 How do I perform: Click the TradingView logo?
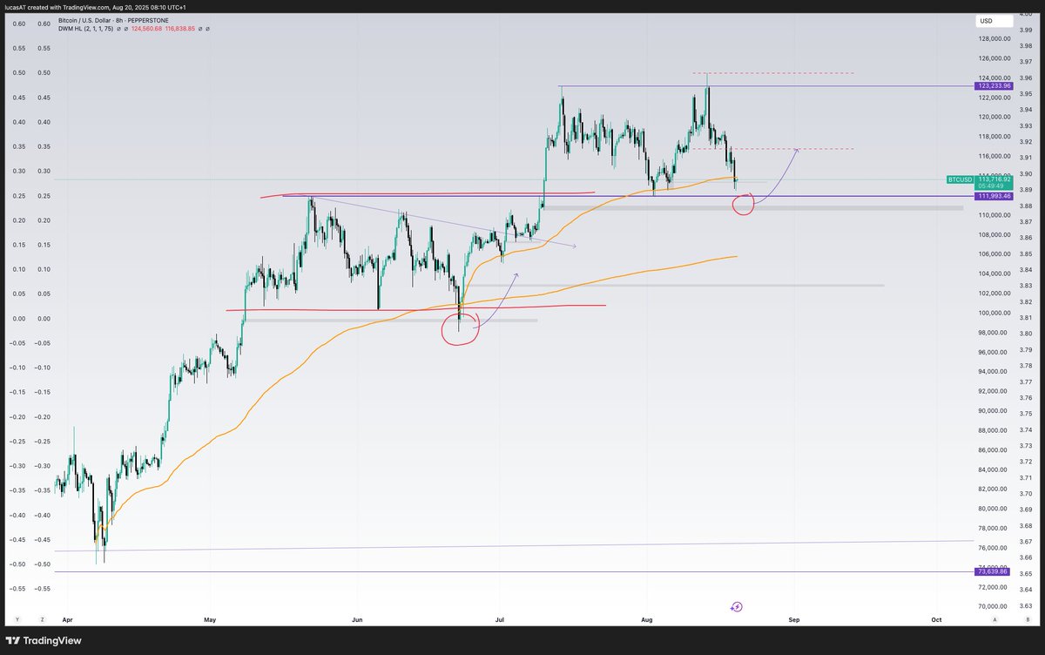(x=44, y=640)
